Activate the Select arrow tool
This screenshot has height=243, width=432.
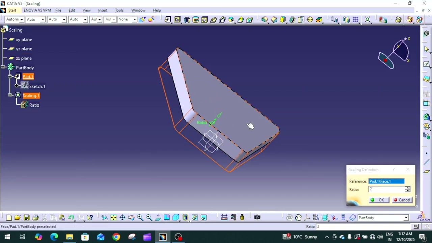(427, 49)
